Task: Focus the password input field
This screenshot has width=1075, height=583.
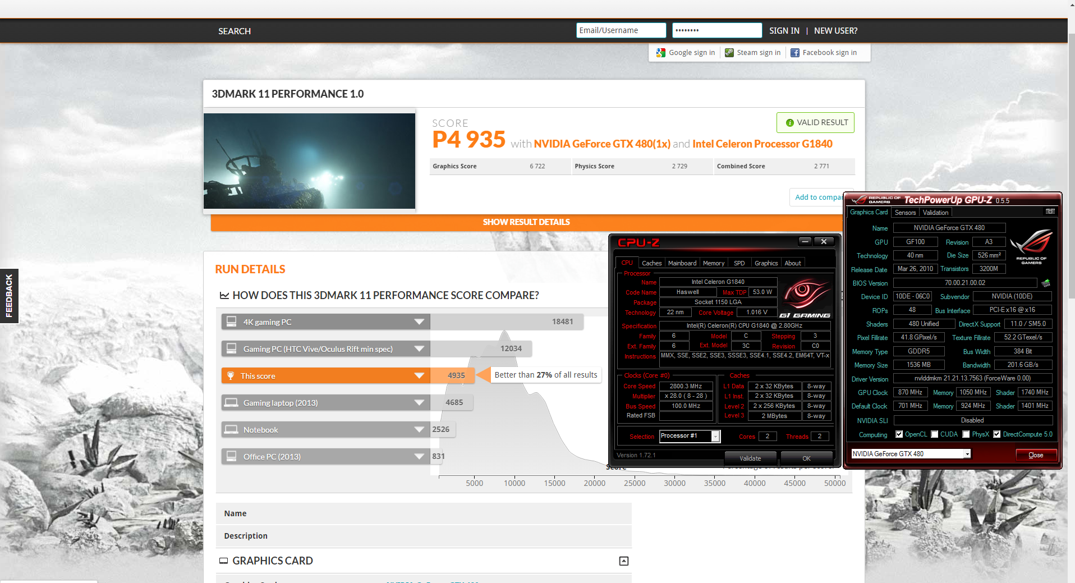Action: point(717,30)
